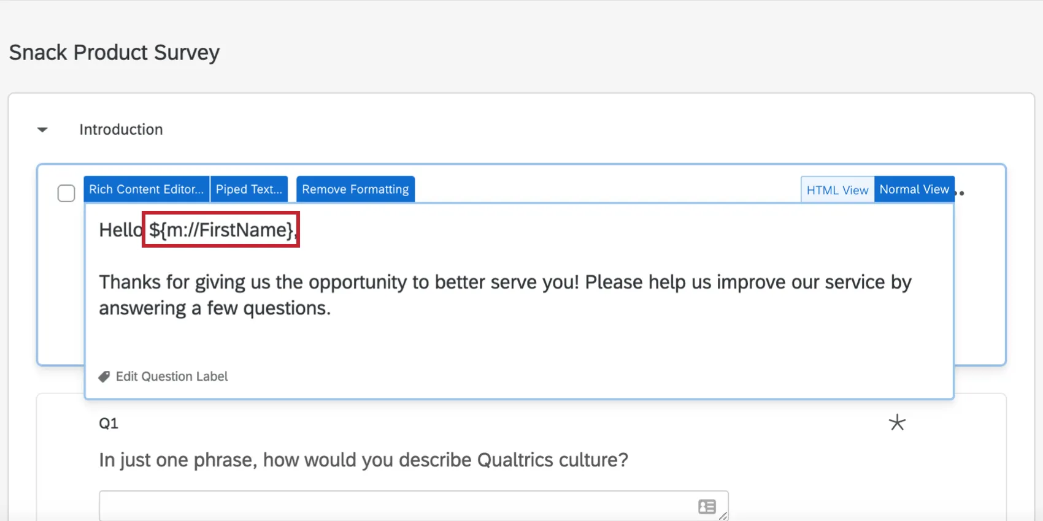This screenshot has height=521, width=1043.
Task: Switch to the HTML View tab
Action: (x=837, y=190)
